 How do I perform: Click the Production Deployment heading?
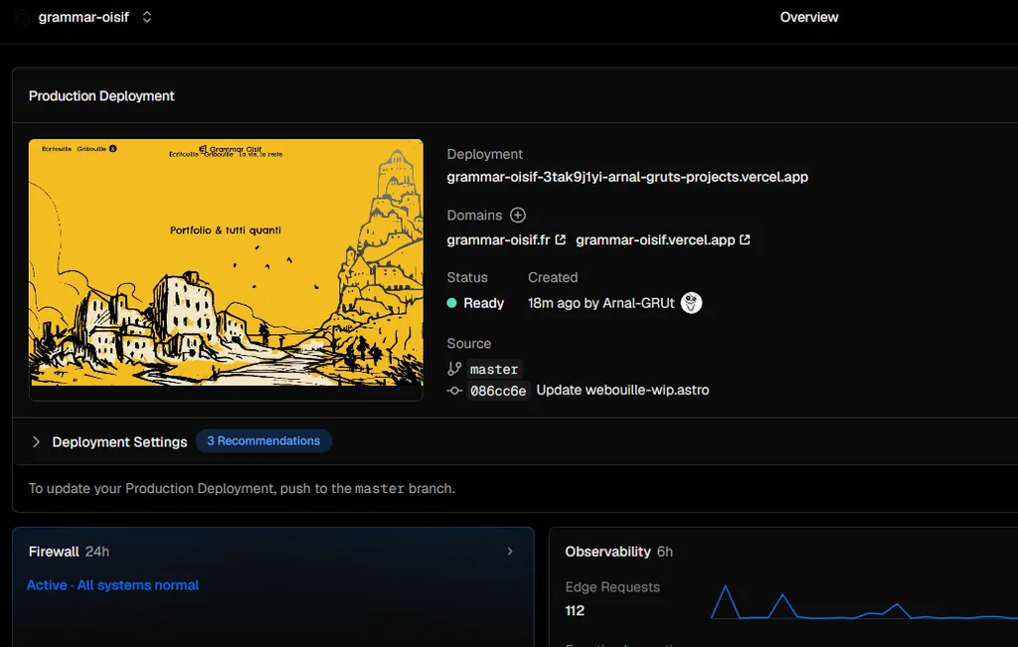click(101, 96)
